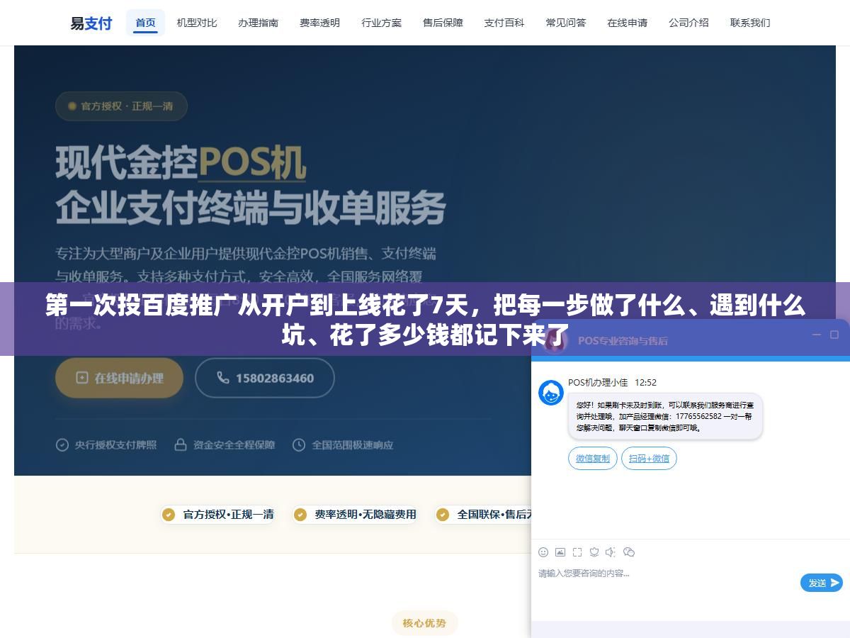Go to 机型对比 in the navigation
Screen dimensions: 850x638
click(x=197, y=23)
